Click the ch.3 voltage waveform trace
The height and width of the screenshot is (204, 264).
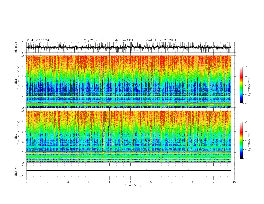(x=128, y=171)
